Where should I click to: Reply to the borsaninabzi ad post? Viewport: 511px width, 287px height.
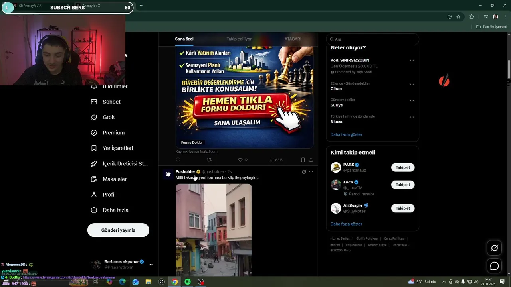coord(178,160)
